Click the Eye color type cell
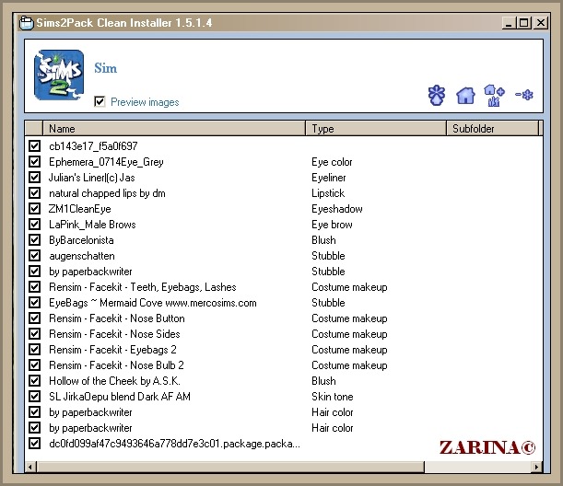 [x=332, y=162]
